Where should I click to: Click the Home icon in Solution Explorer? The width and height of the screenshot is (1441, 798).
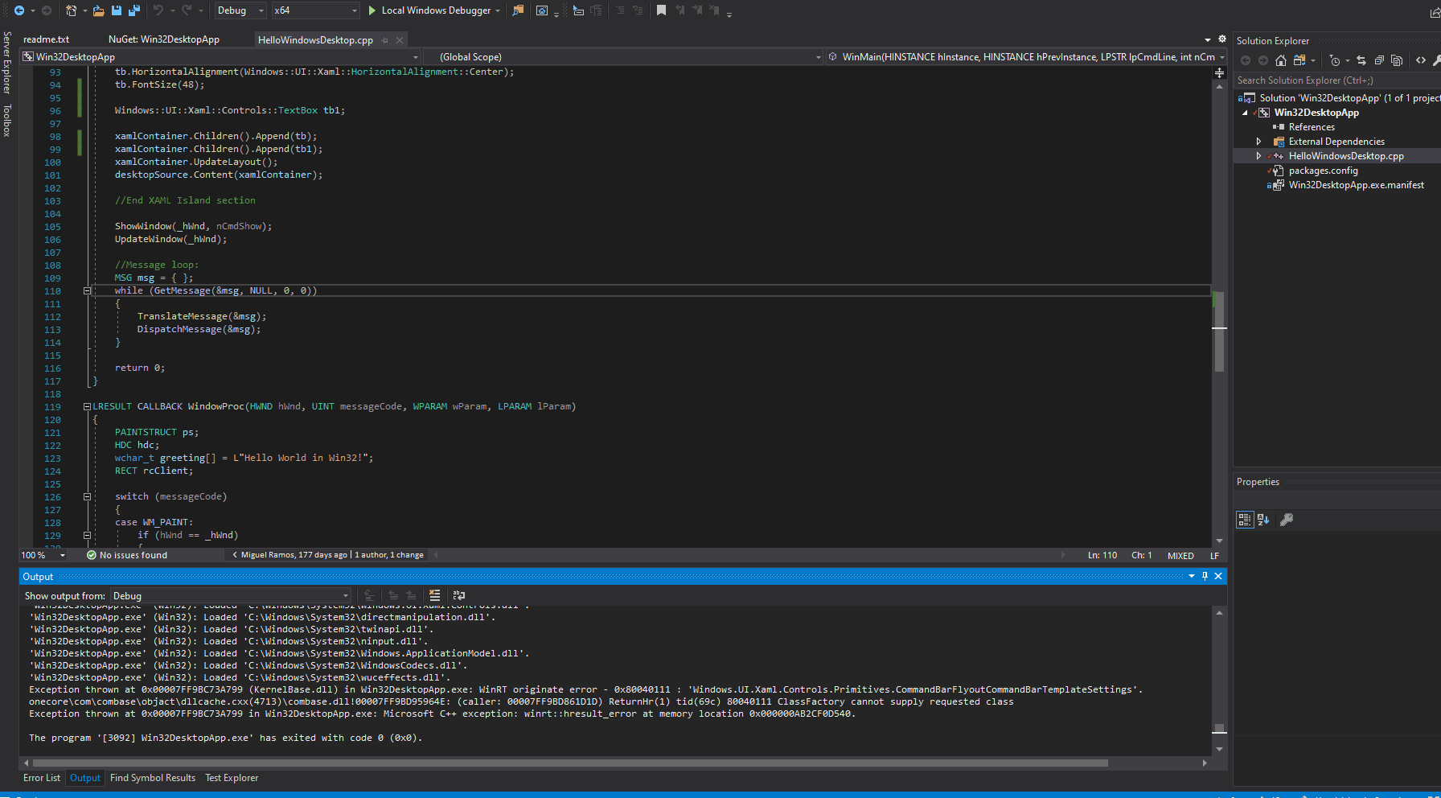click(1281, 60)
